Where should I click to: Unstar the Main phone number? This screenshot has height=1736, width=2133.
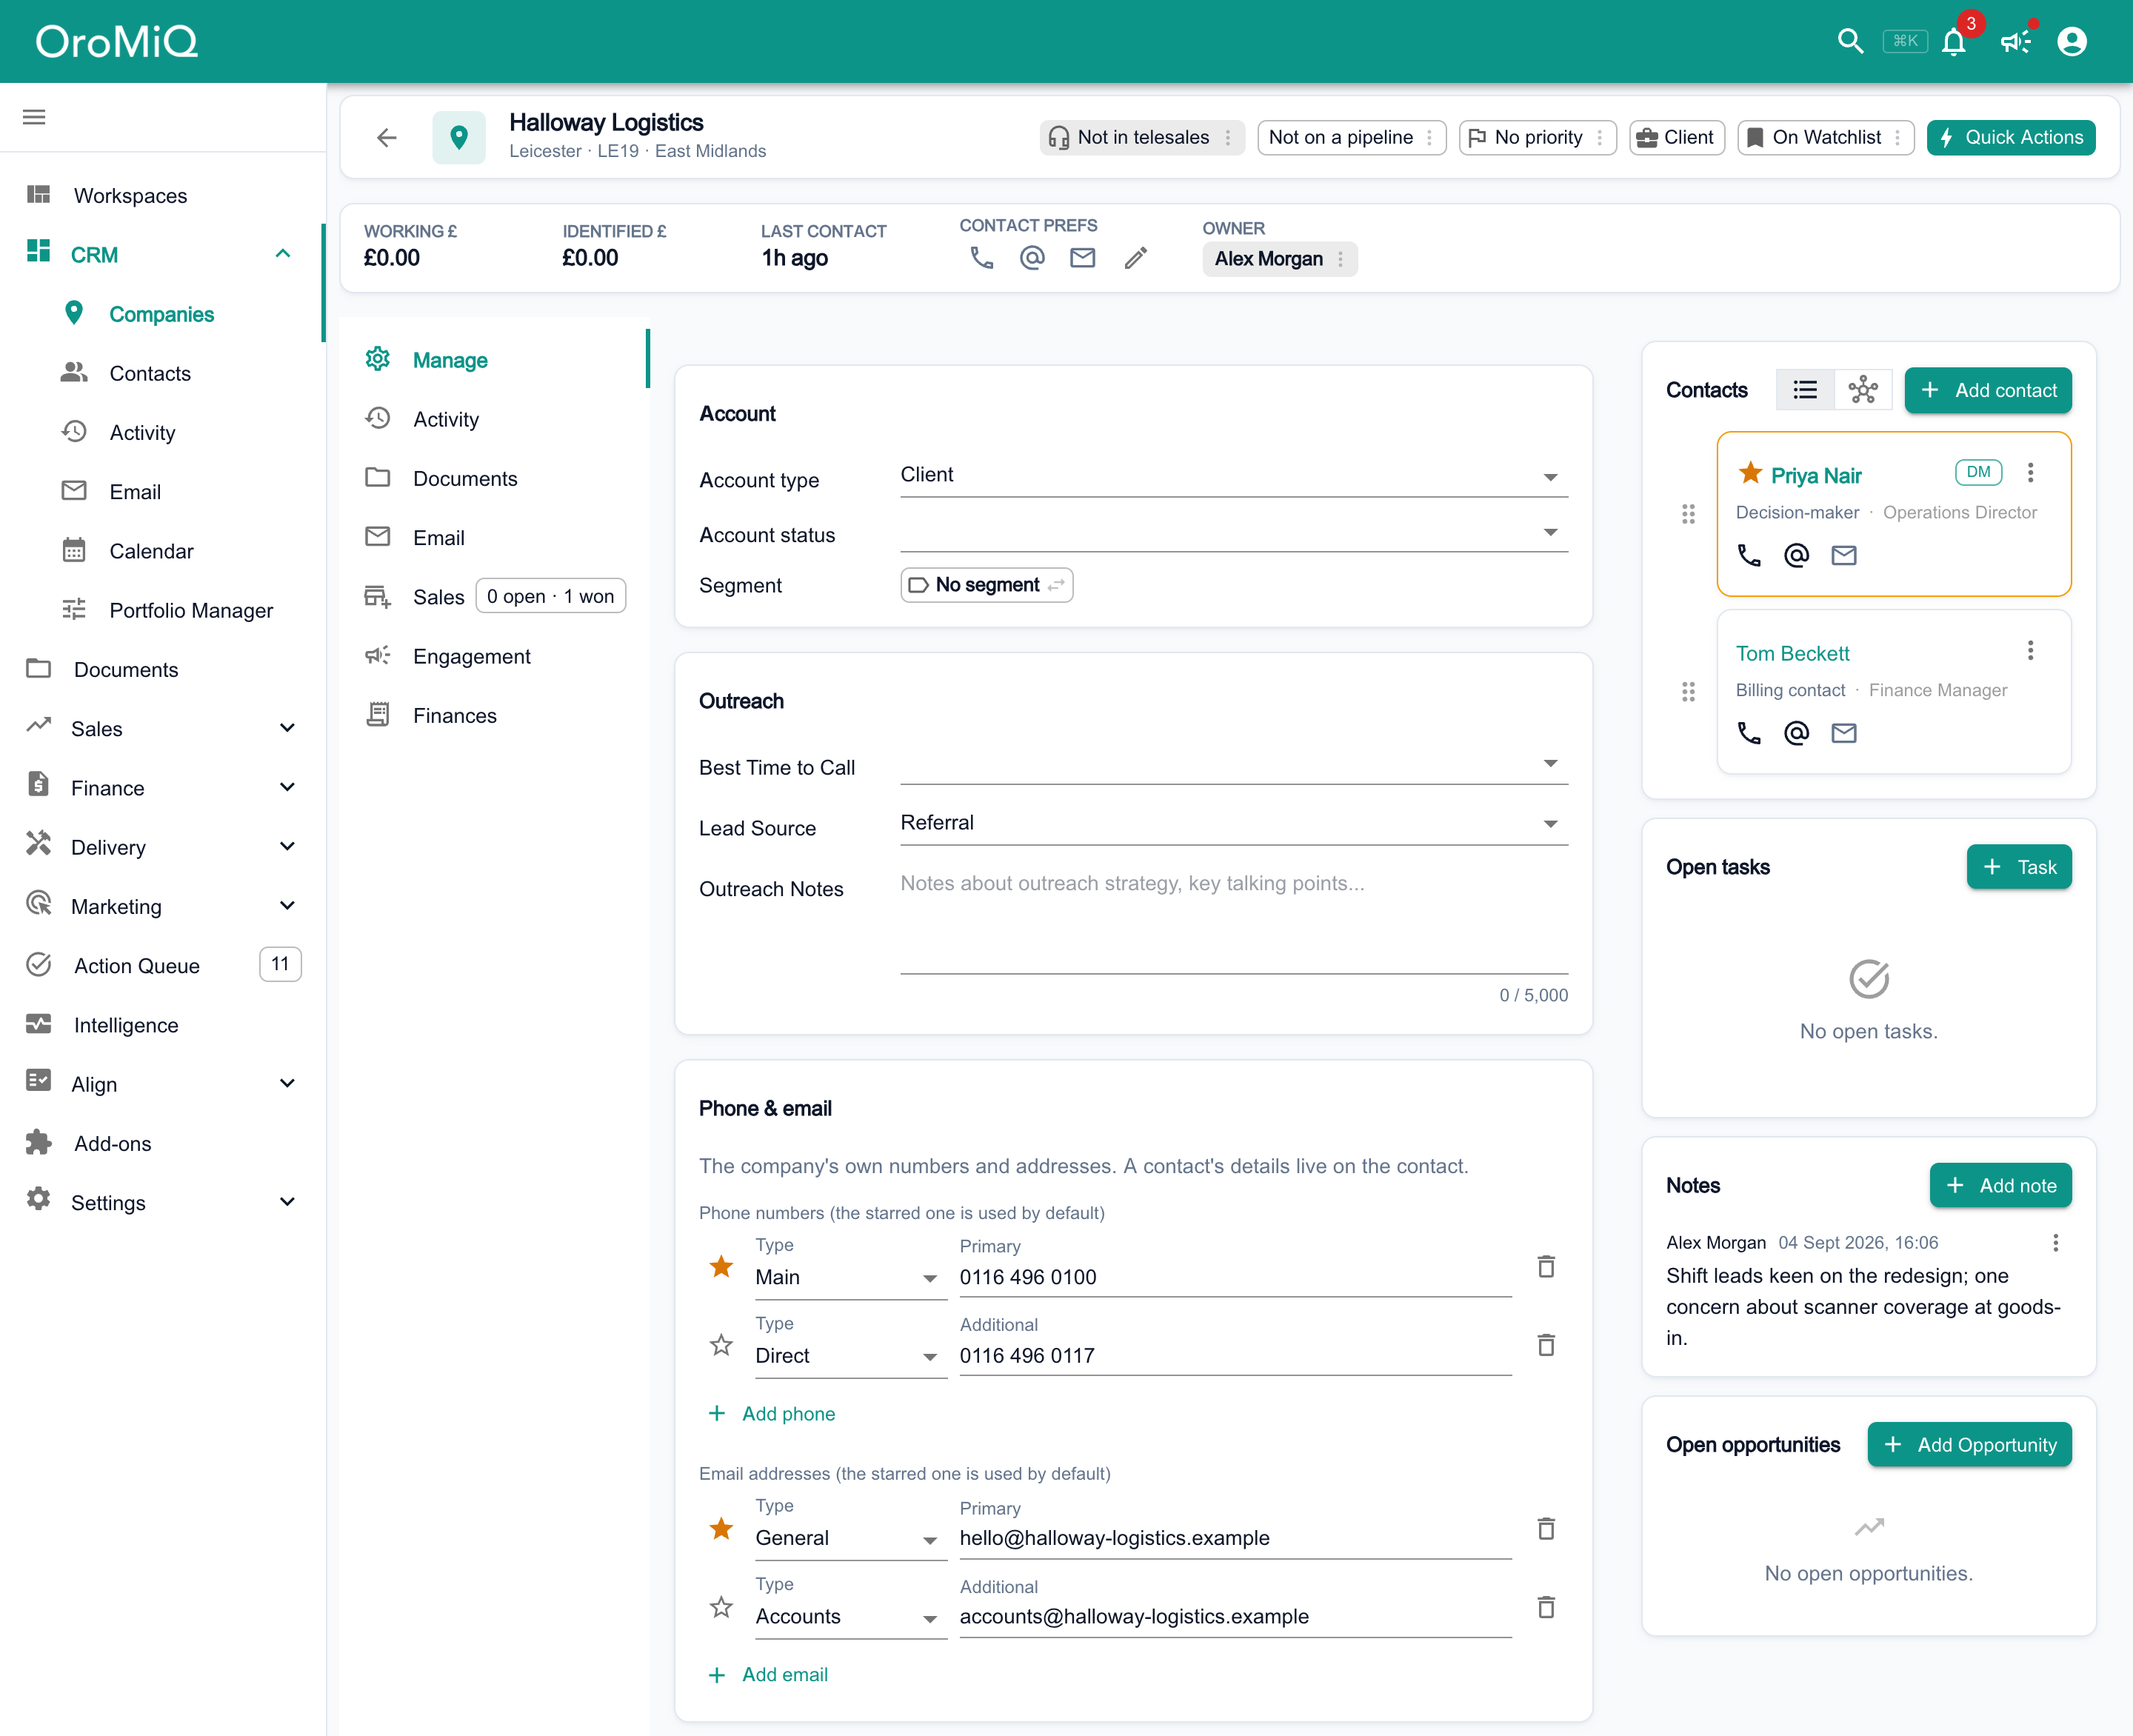pos(721,1267)
